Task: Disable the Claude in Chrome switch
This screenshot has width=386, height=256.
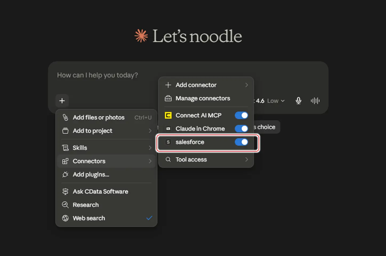Action: tap(241, 129)
